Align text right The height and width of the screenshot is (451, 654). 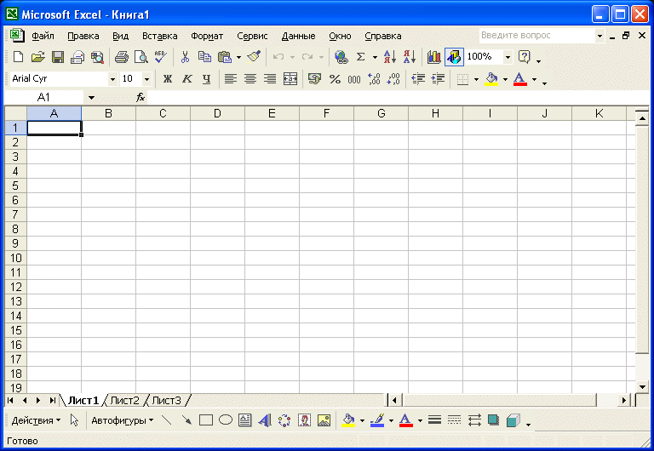pyautogui.click(x=270, y=79)
